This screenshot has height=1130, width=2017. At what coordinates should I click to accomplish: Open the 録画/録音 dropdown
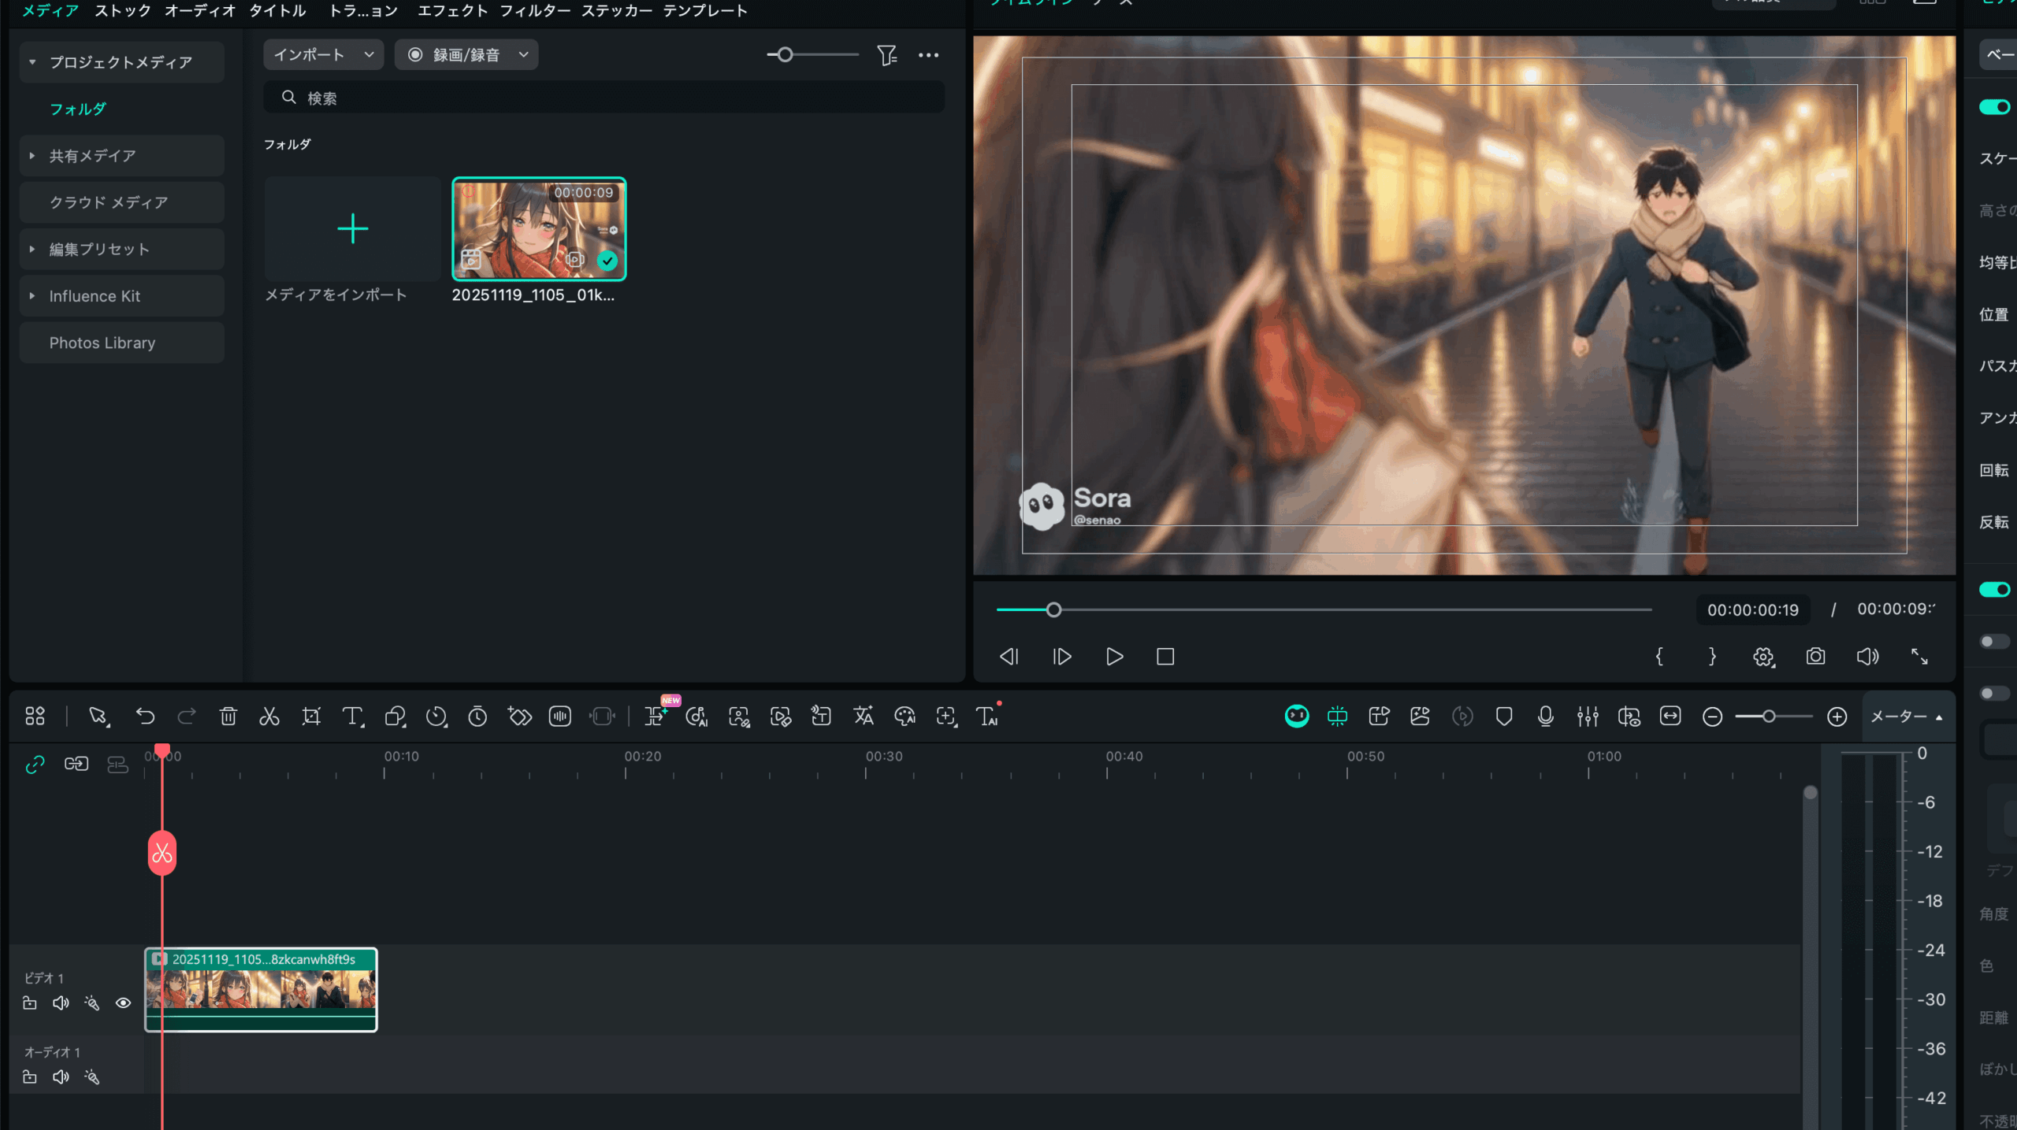[466, 55]
